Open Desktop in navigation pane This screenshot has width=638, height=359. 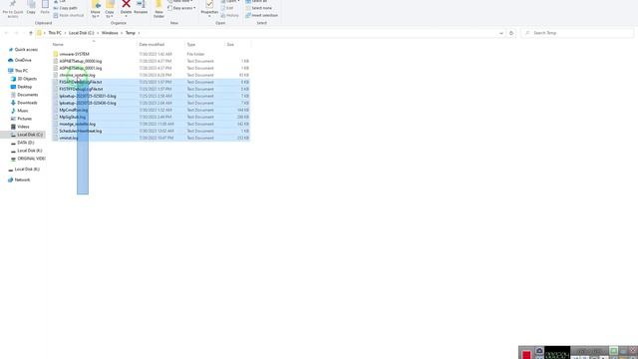(21, 87)
